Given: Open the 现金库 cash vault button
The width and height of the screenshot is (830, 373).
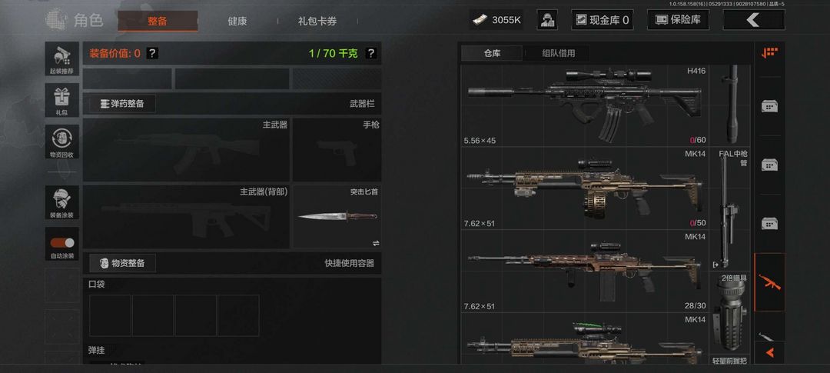Looking at the screenshot, I should point(603,20).
